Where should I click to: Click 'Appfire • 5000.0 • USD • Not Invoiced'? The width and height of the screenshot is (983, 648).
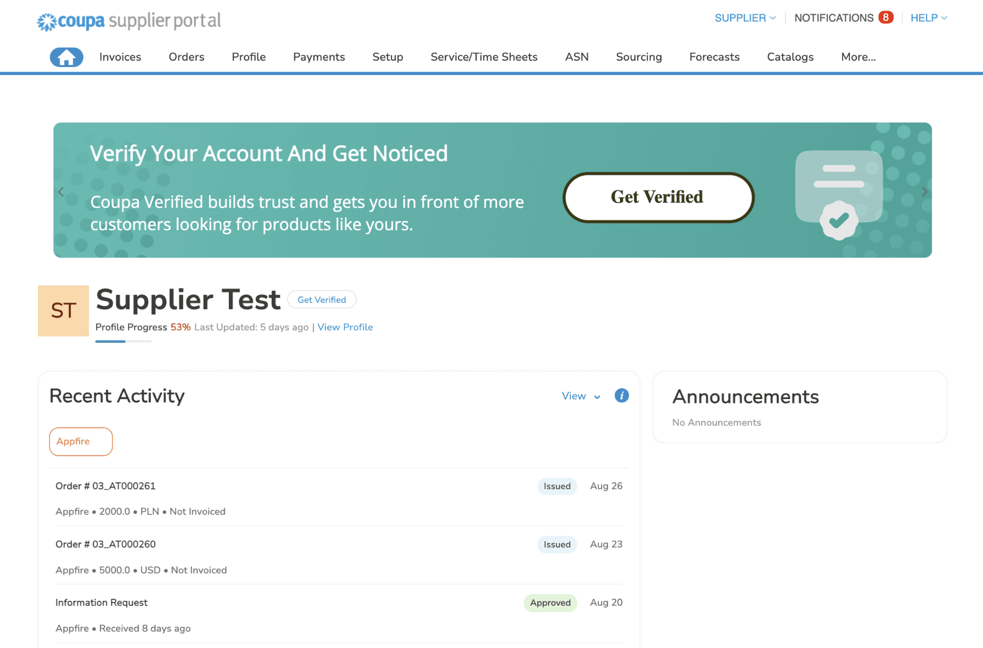[141, 570]
